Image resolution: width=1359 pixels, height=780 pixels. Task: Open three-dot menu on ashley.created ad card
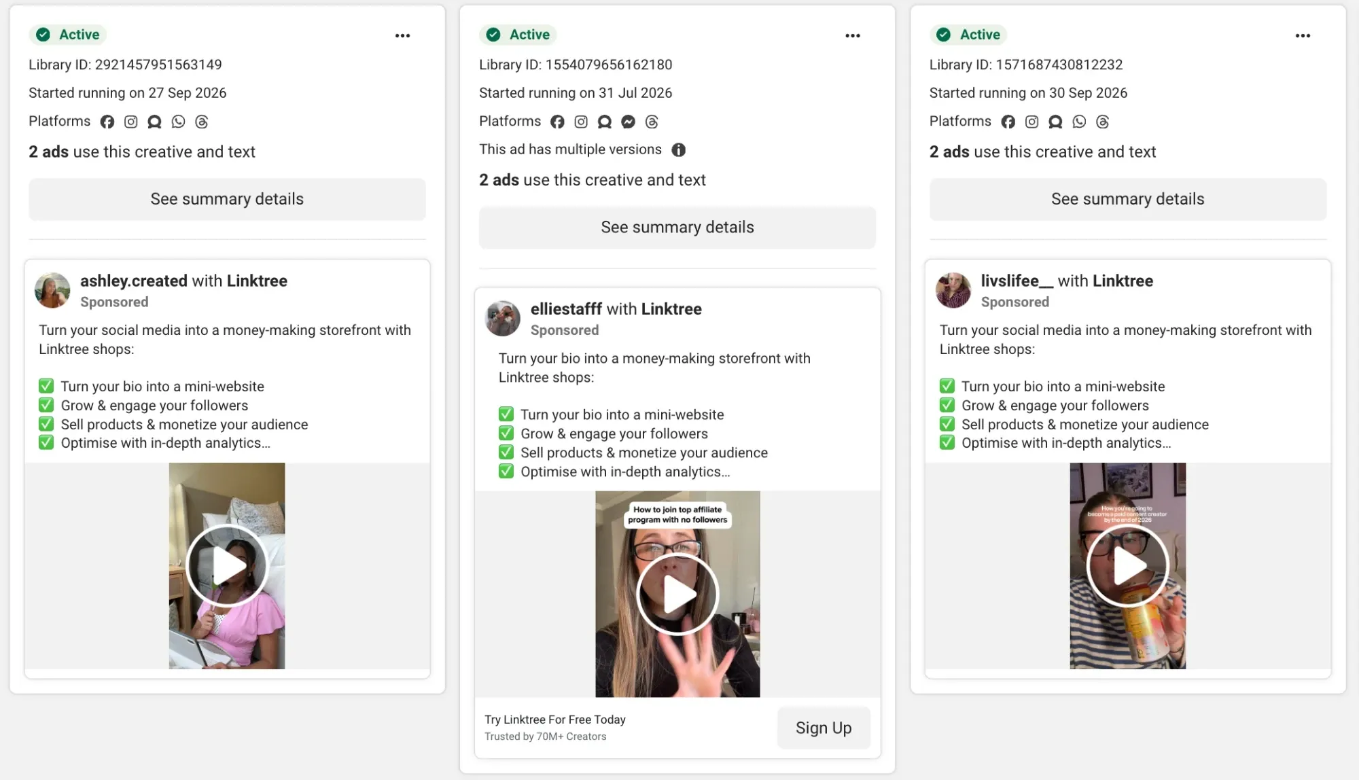click(x=402, y=35)
